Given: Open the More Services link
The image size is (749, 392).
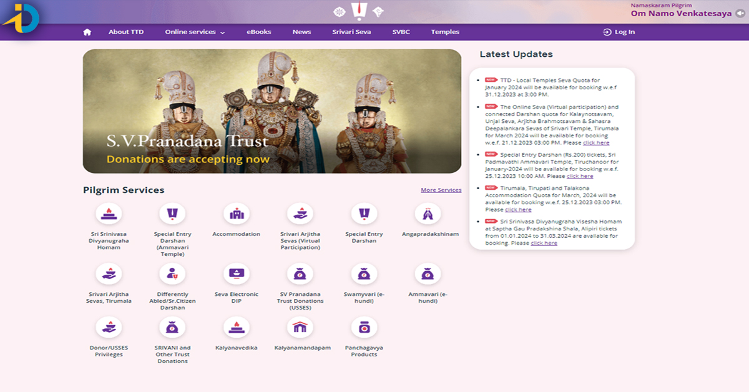Looking at the screenshot, I should pos(441,190).
